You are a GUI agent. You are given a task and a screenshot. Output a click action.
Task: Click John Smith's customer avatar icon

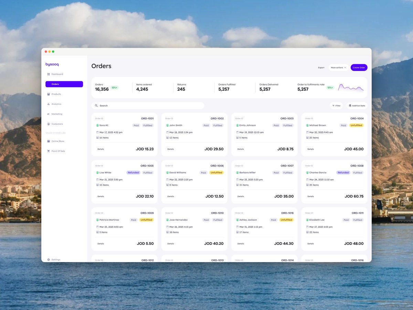point(168,125)
